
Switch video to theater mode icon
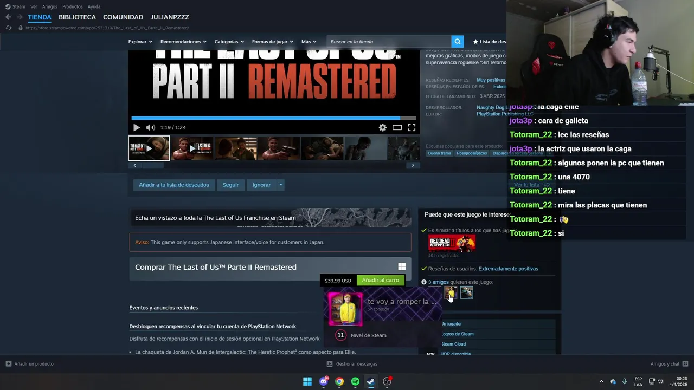coord(397,127)
